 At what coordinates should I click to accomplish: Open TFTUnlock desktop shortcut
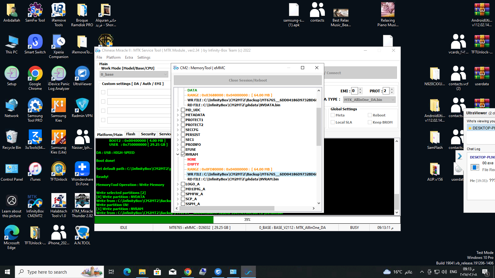[x=58, y=171]
